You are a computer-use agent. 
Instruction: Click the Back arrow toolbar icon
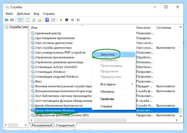coord(6,20)
